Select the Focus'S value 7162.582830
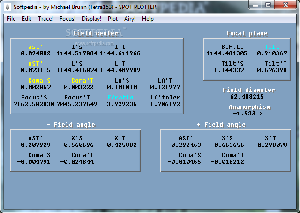Image resolution: width=300 pixels, height=213 pixels. pos(34,104)
